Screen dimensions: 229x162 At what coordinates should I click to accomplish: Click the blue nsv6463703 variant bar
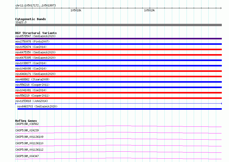click(x=120, y=109)
